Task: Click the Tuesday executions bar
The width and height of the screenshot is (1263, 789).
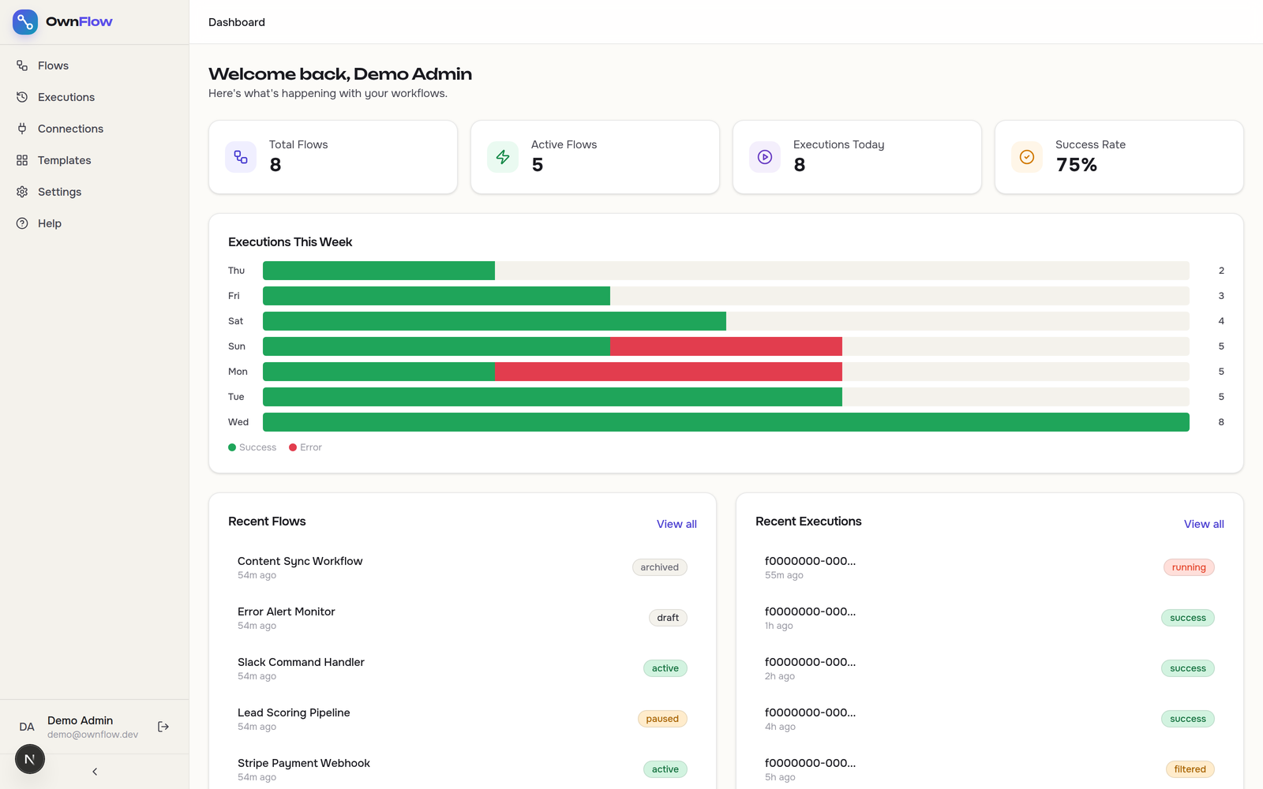Action: click(553, 397)
